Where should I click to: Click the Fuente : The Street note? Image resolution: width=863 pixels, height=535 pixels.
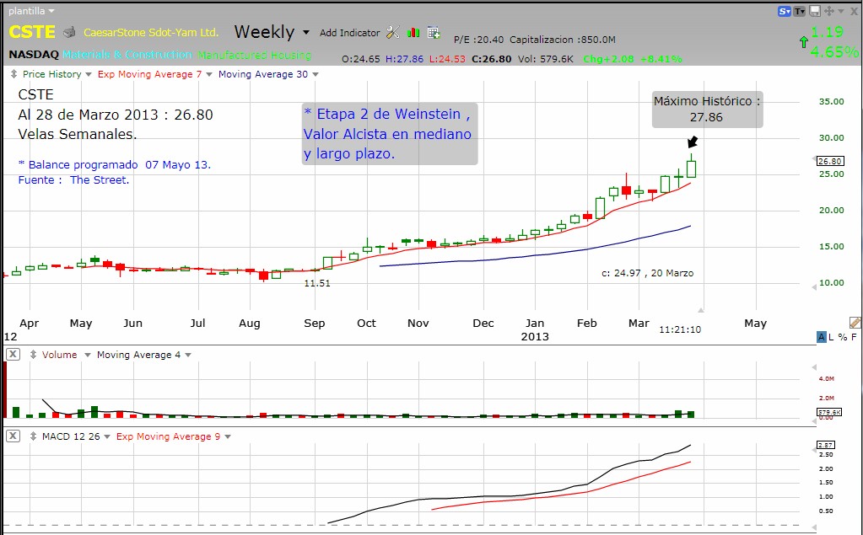73,179
